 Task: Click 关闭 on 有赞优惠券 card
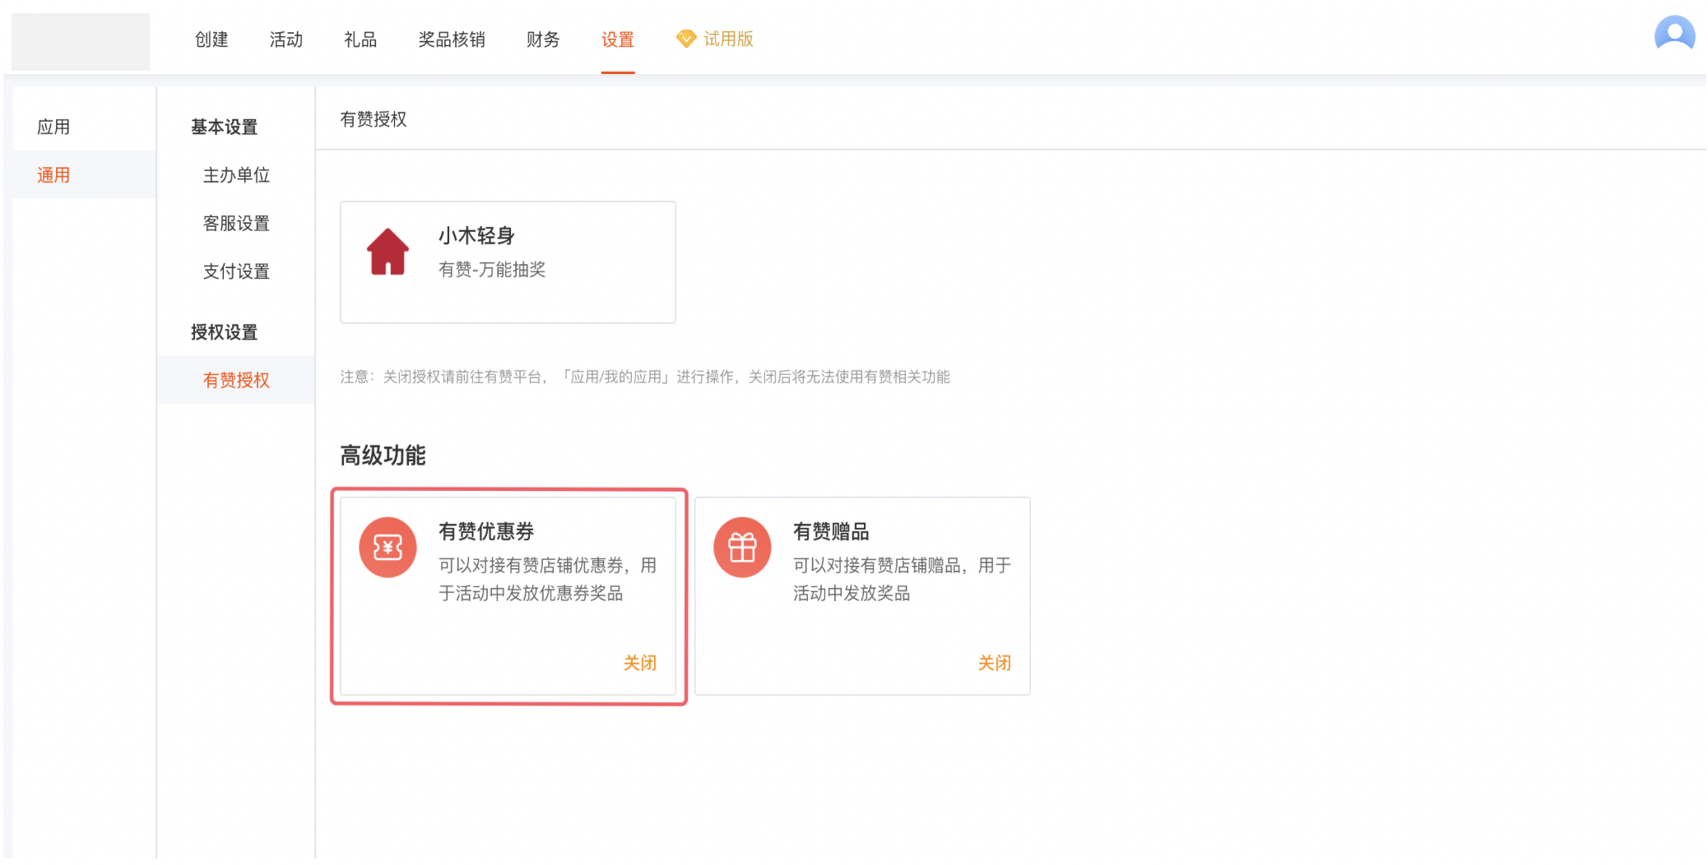639,662
